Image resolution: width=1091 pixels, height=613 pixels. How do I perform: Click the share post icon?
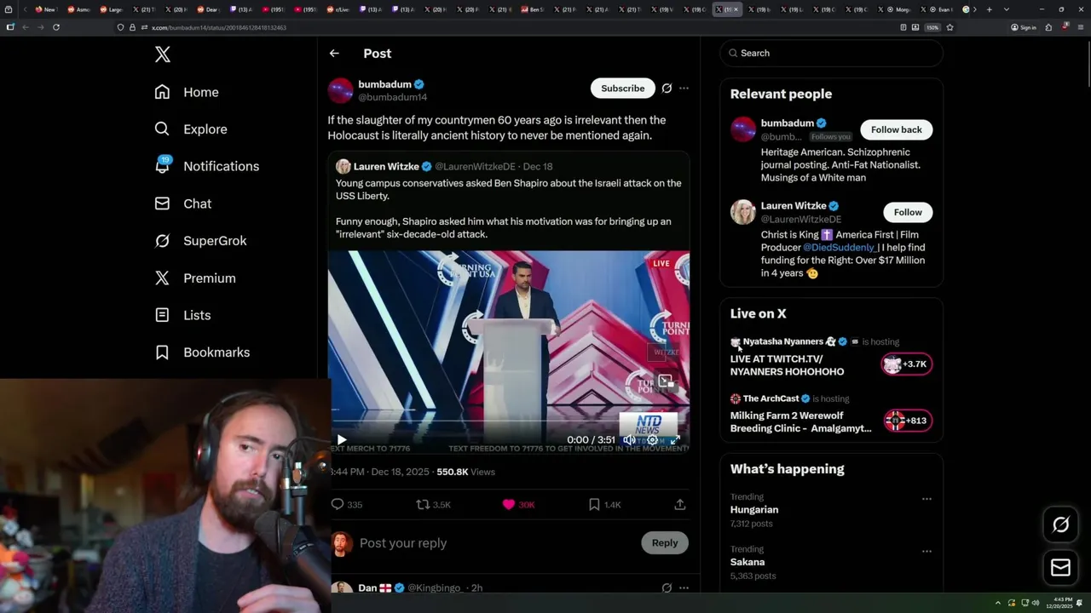coord(680,505)
